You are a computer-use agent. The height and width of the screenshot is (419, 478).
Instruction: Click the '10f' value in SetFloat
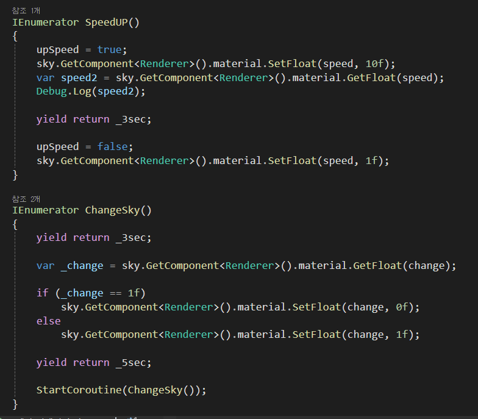tap(374, 63)
